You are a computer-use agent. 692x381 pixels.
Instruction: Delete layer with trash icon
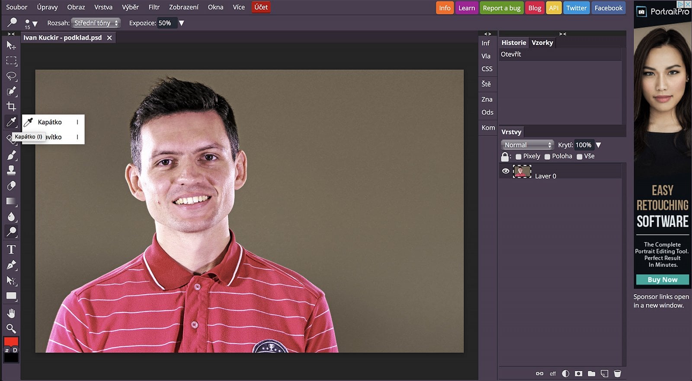(618, 374)
